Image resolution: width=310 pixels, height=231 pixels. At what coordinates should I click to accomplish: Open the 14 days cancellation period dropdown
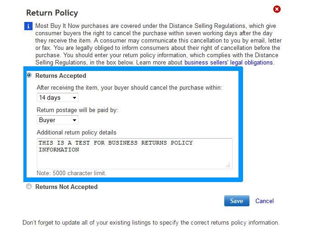coord(58,97)
